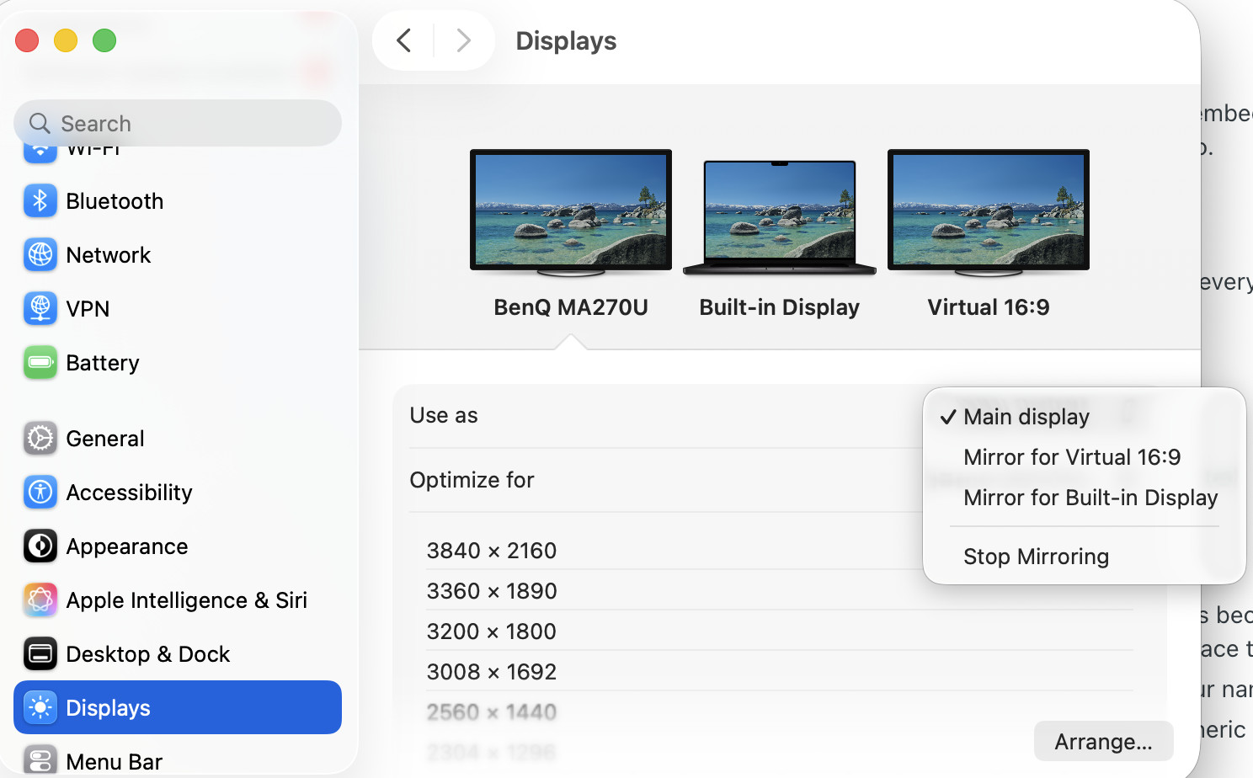Select the VPN icon in sidebar
This screenshot has width=1253, height=778.
[40, 309]
